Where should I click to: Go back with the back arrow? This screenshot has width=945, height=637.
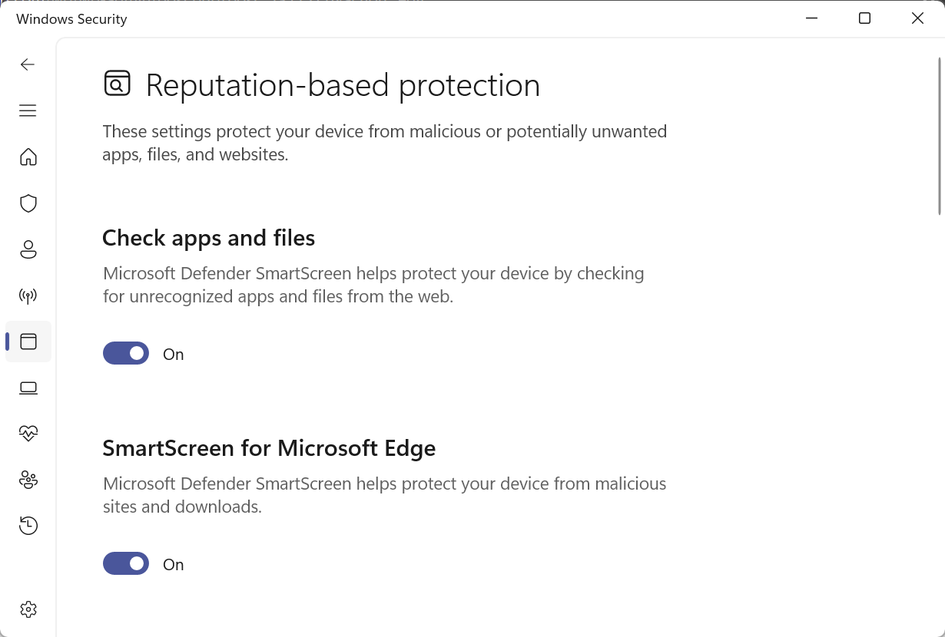click(x=28, y=64)
